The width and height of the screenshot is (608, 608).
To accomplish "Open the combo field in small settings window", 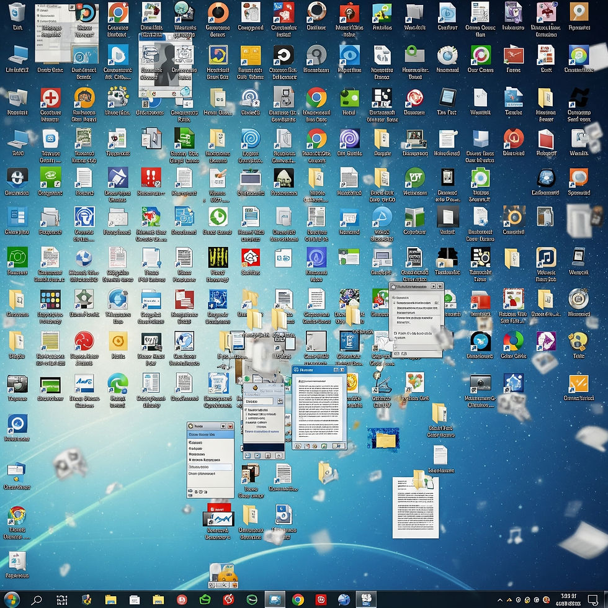I will click(x=260, y=401).
